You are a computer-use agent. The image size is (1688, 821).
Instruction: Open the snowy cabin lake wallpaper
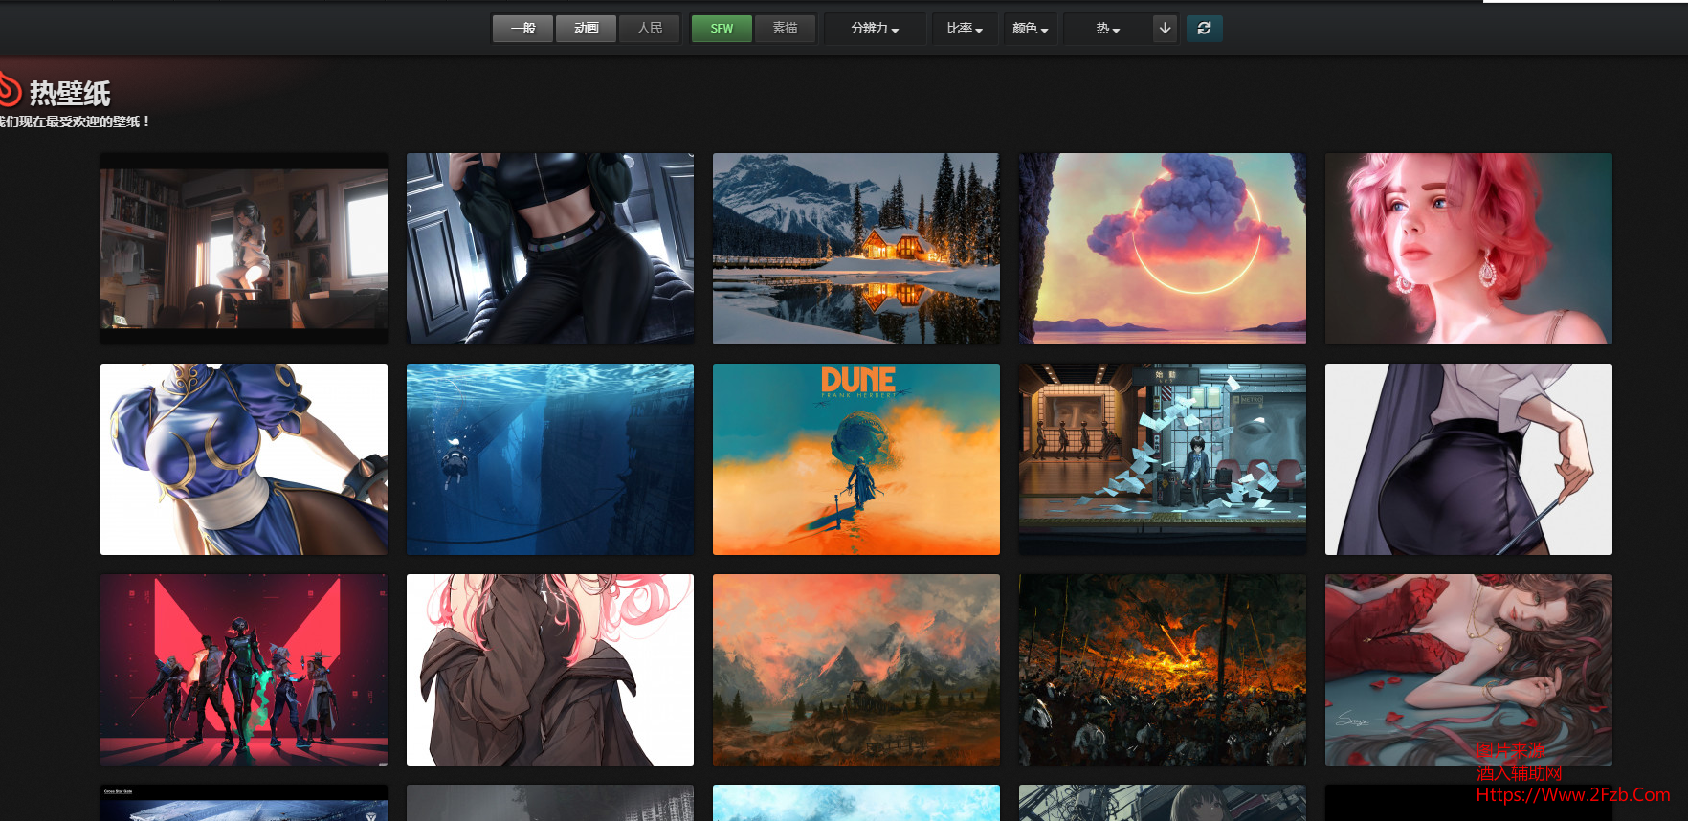point(855,249)
